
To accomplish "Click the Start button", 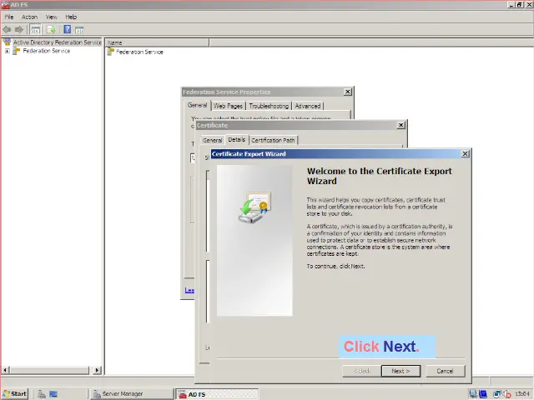I will click(x=15, y=394).
